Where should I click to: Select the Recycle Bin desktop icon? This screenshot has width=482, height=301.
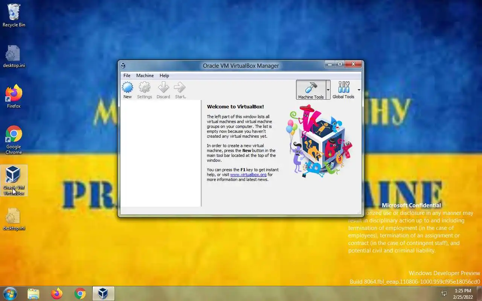click(x=14, y=16)
